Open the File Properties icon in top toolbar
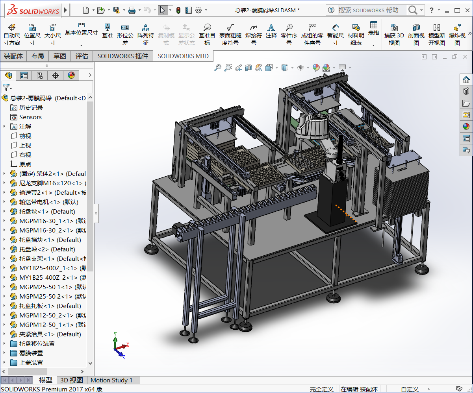 pos(188,10)
